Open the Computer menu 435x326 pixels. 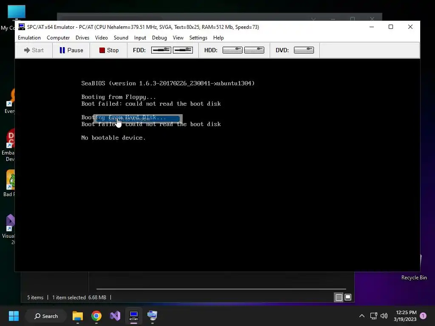[58, 38]
